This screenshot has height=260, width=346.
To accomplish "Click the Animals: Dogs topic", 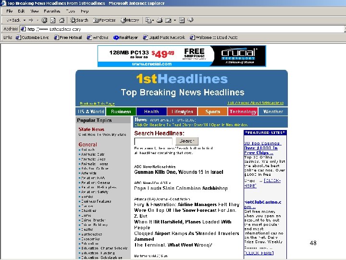I will pyautogui.click(x=93, y=159).
